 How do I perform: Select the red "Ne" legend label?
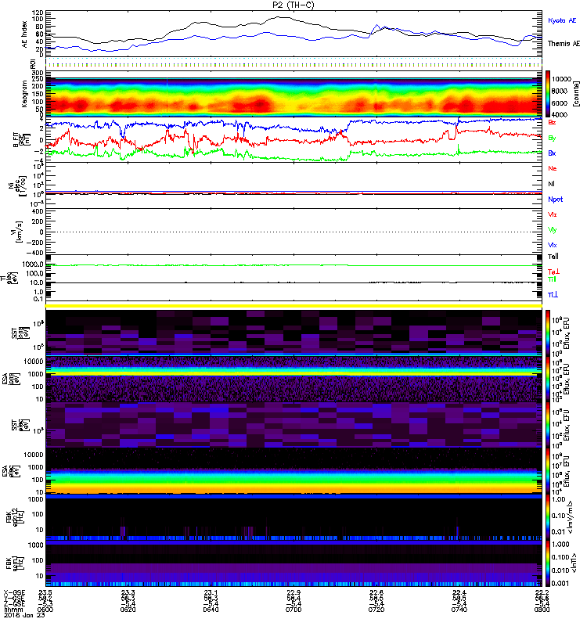tap(553, 168)
